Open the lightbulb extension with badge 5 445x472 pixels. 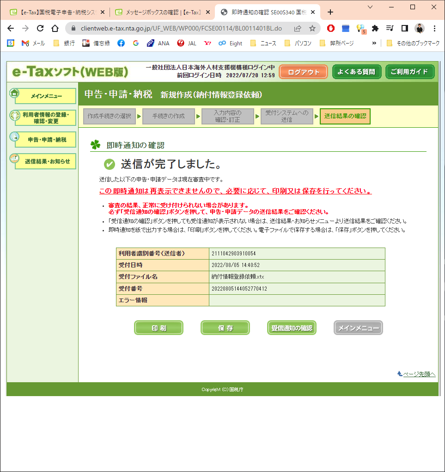(x=360, y=29)
